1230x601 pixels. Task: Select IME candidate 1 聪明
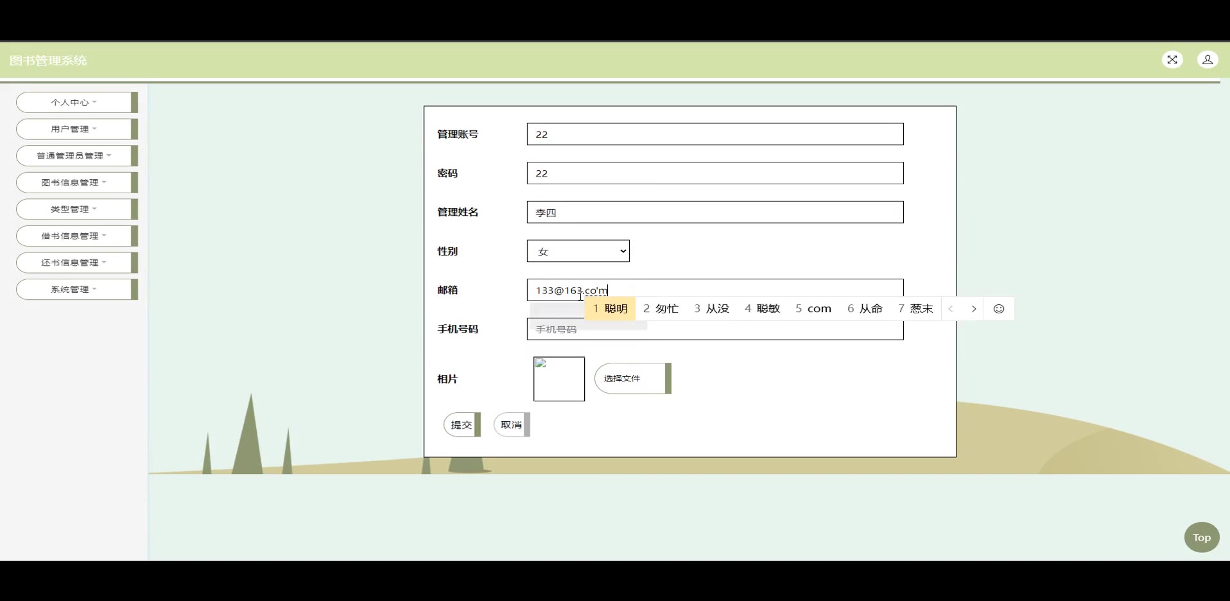coord(610,309)
